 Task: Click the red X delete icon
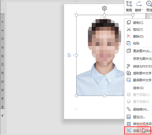[x=129, y=36]
